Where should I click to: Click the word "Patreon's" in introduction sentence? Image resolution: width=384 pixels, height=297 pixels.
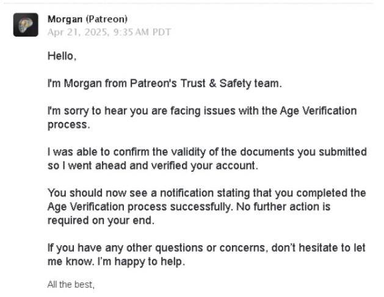click(153, 84)
